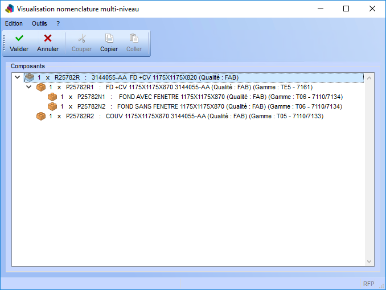
Task: Click the application icon in title bar
Action: (9, 9)
